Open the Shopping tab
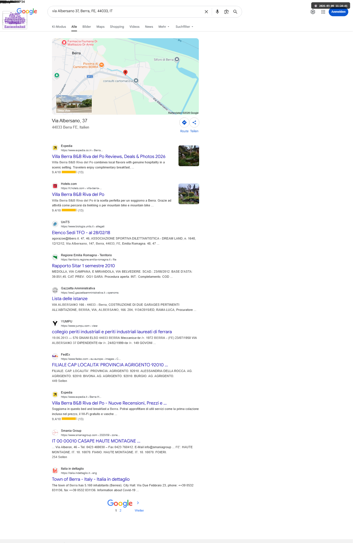Image resolution: width=357 pixels, height=543 pixels. coord(117,27)
